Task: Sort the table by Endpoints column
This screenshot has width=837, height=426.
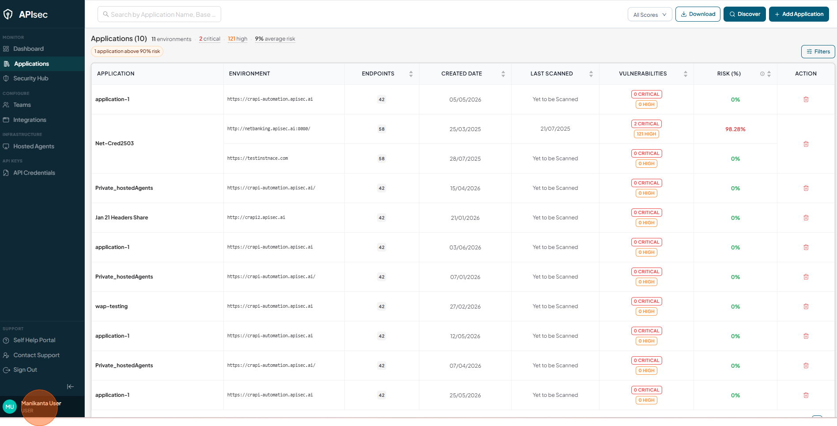Action: [x=411, y=74]
